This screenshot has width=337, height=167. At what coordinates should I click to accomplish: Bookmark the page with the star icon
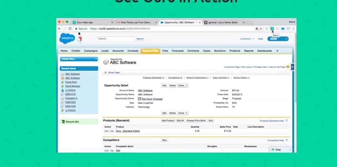261,29
